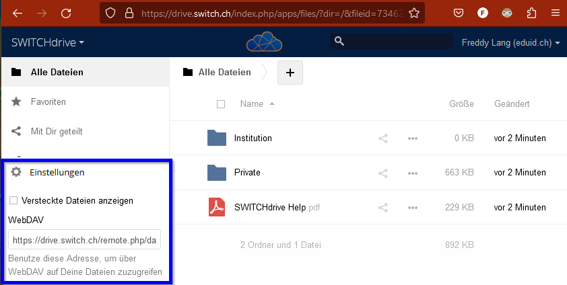Share the Institution folder

click(383, 138)
